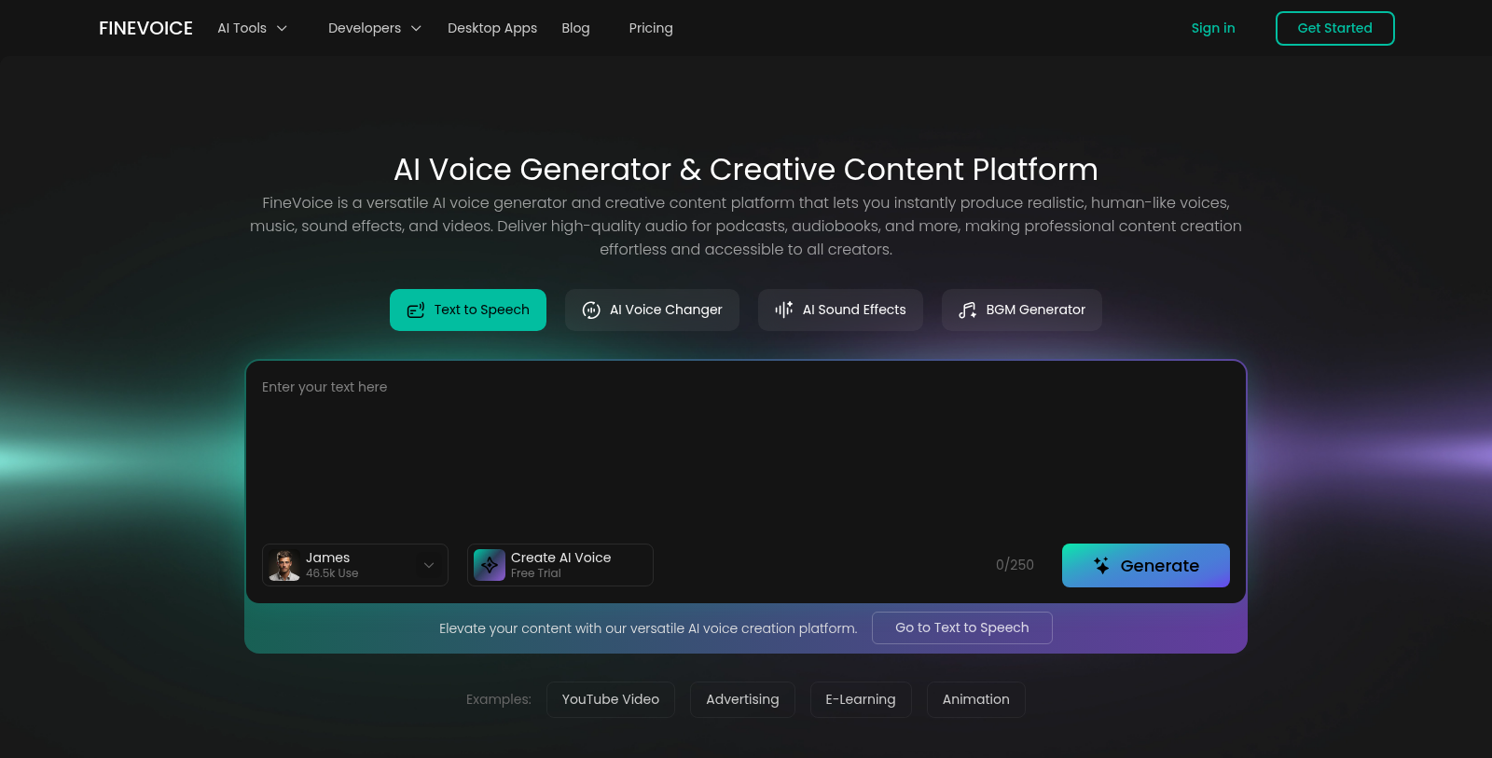
Task: Open the Developers dropdown menu
Action: pos(374,29)
